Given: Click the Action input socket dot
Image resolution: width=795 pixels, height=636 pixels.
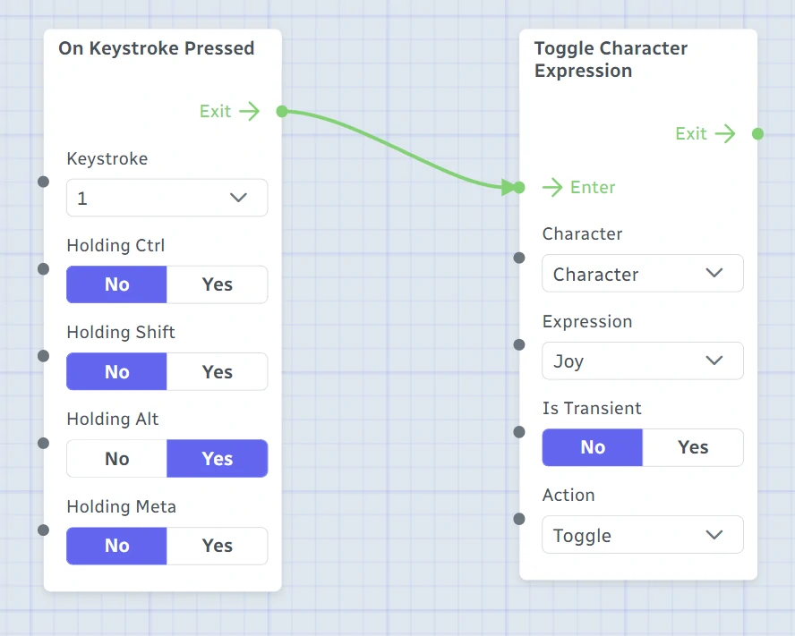Looking at the screenshot, I should click(519, 519).
